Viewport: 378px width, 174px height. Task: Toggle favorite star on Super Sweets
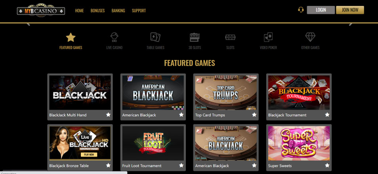click(x=327, y=165)
